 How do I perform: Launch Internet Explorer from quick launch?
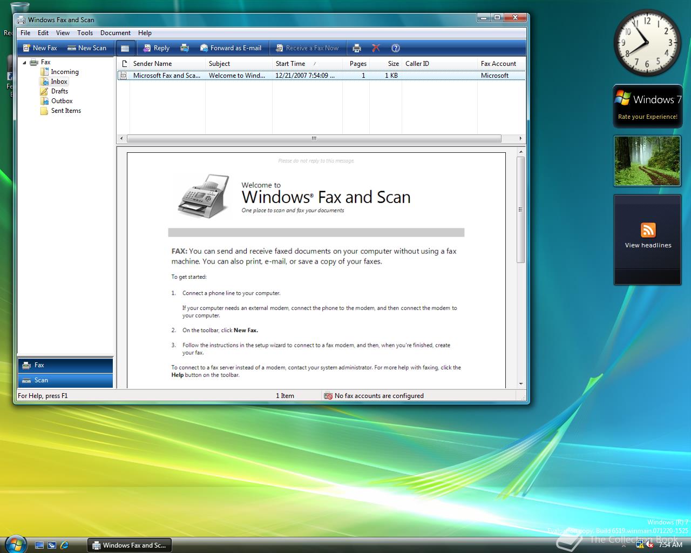64,545
